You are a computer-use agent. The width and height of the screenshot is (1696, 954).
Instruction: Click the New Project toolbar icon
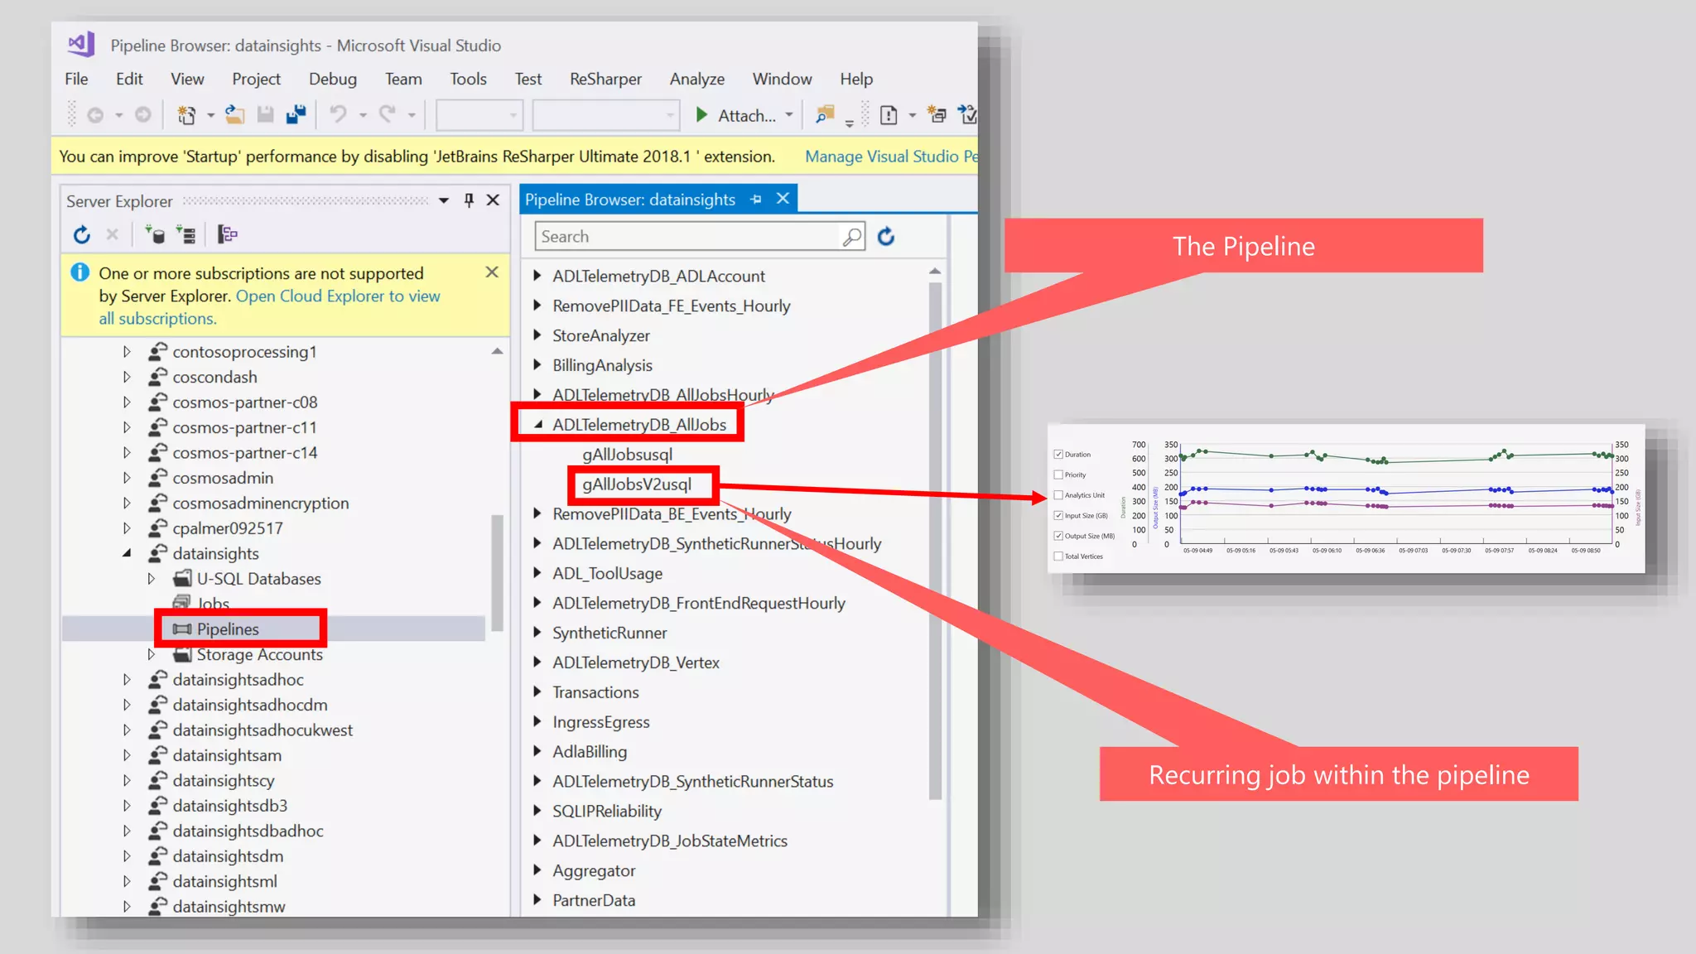[x=187, y=115]
